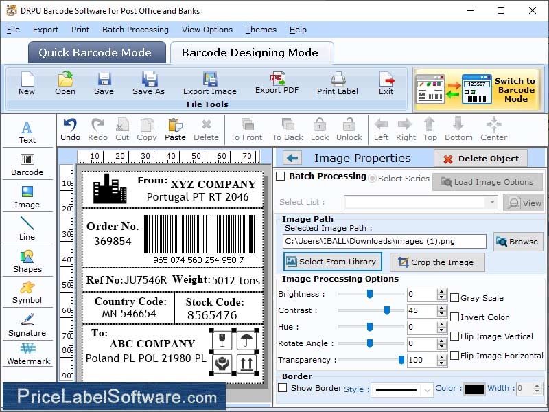549x412 pixels.
Task: Open the Batch Processing menu
Action: (x=135, y=30)
